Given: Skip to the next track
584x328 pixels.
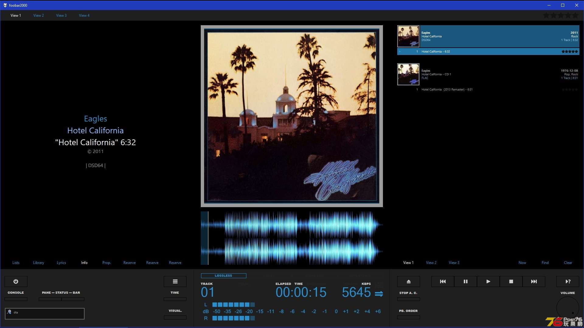Looking at the screenshot, I should (x=534, y=282).
